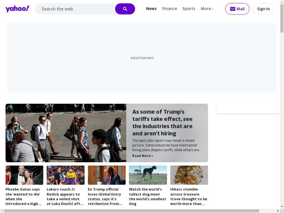Screen dimensions: 284x213
Task: Open the Sports tab
Action: click(189, 9)
